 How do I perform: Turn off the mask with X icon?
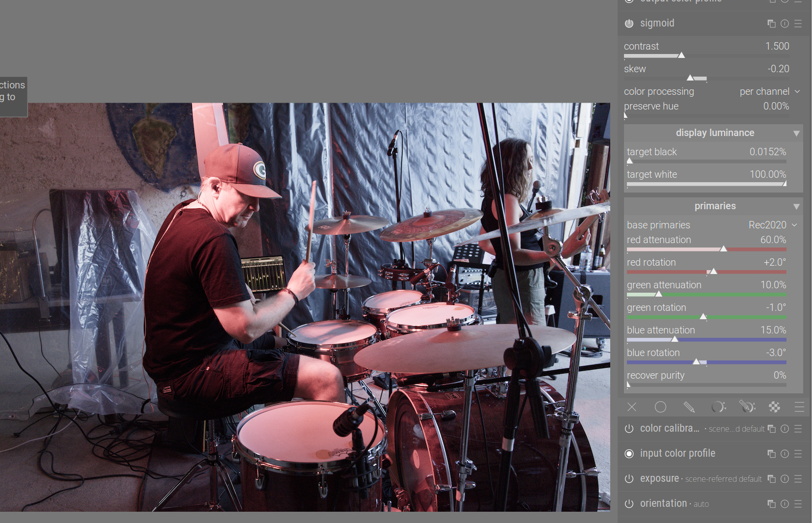(x=632, y=407)
